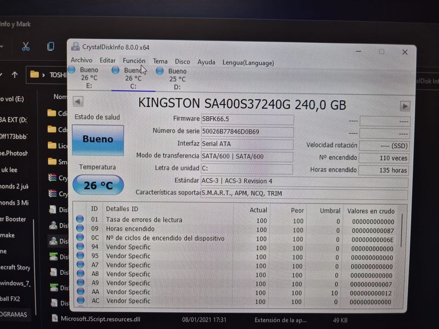Click the features field S.M.A.R.T., APM, NCQ, TRIM

[304, 194]
